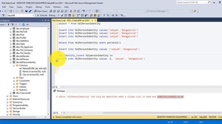Open the Query menu
The image size is (222, 124).
[x=19, y=7]
